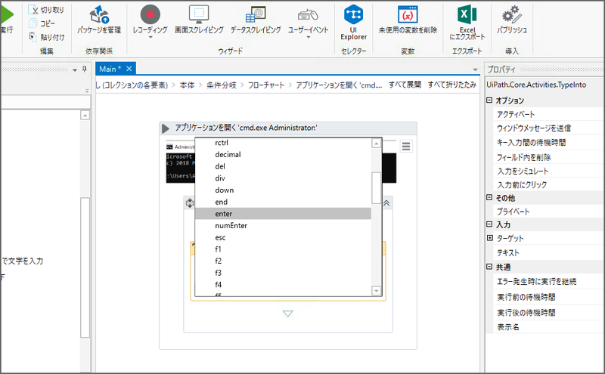
Task: Click the Copy icon in the edit group
Action: pos(33,23)
